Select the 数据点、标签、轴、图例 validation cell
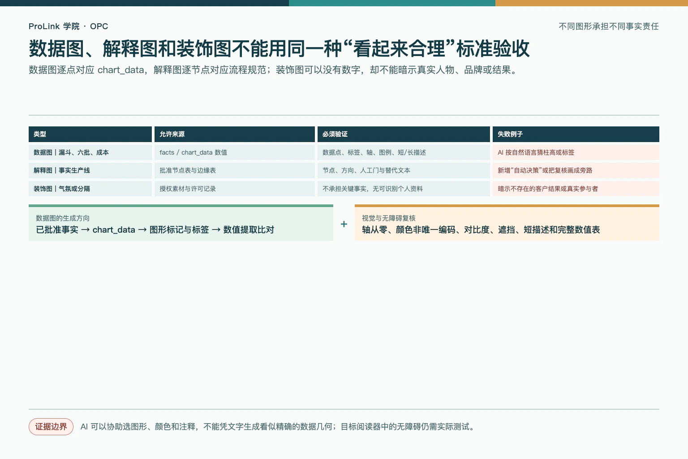 (x=404, y=152)
